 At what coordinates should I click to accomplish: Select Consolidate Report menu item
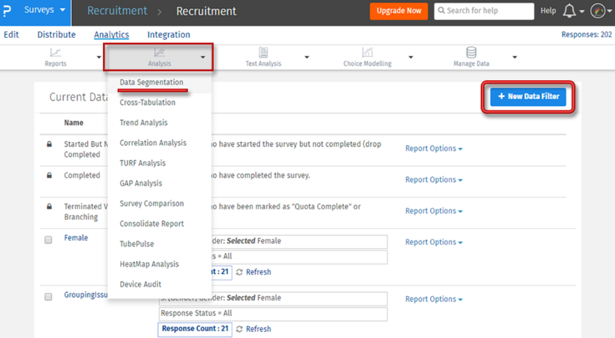pyautogui.click(x=152, y=224)
